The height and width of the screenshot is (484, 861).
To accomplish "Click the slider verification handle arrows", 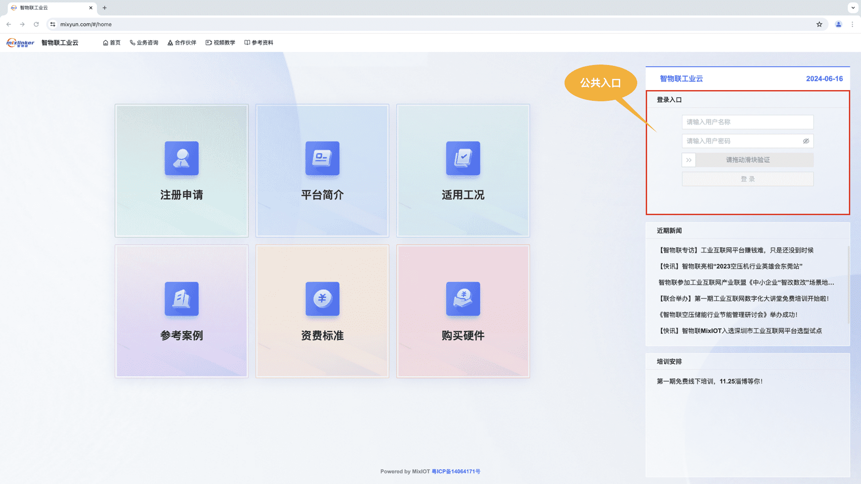I will [x=689, y=160].
